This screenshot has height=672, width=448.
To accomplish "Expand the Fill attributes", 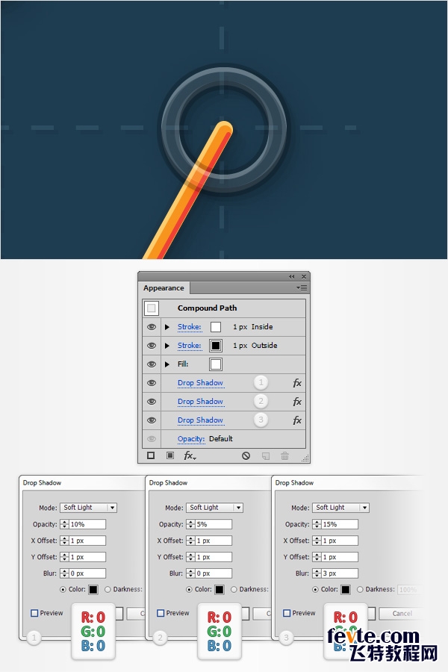I will point(167,364).
